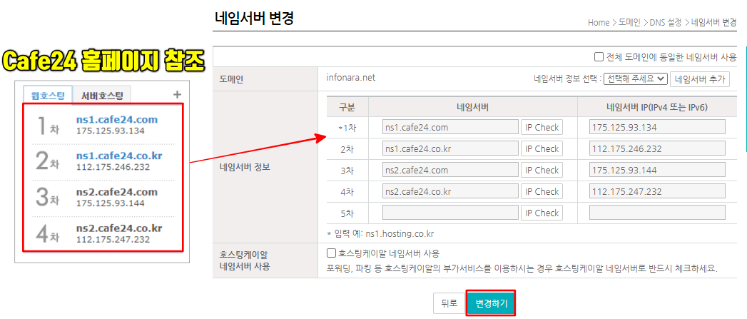The image size is (747, 319).
Task: Click the plus icon beside 서버호스팅 tab
Action: point(177,94)
